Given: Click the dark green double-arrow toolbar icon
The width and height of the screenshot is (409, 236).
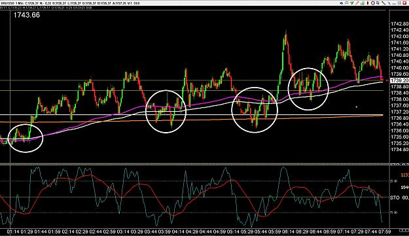Looking at the screenshot, I should click(x=342, y=3).
